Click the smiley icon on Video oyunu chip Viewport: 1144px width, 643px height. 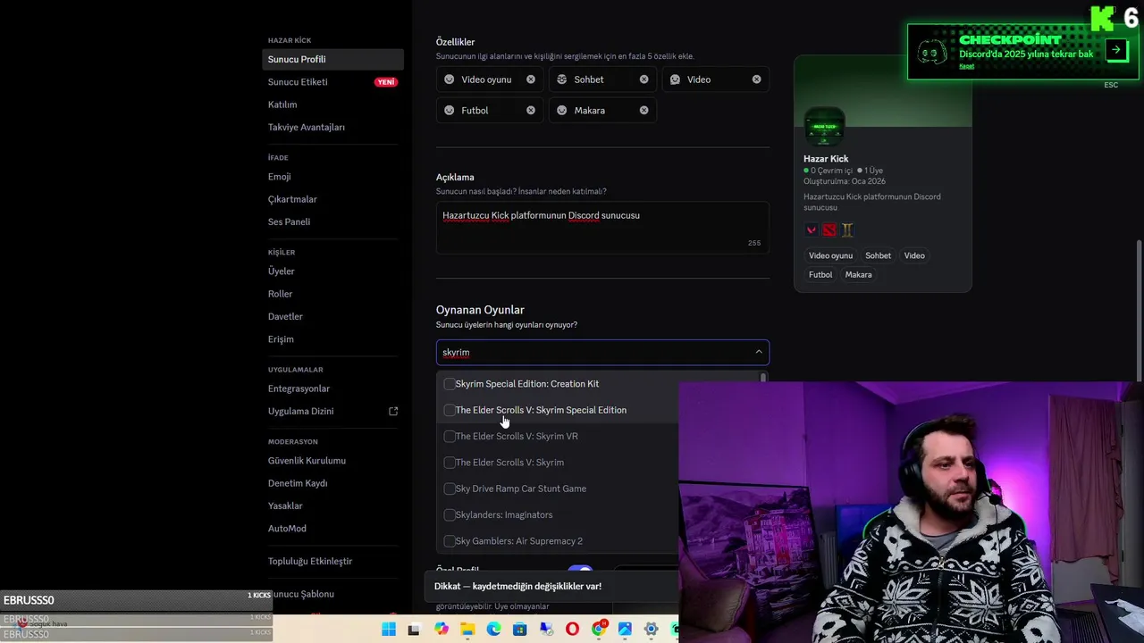[450, 79]
